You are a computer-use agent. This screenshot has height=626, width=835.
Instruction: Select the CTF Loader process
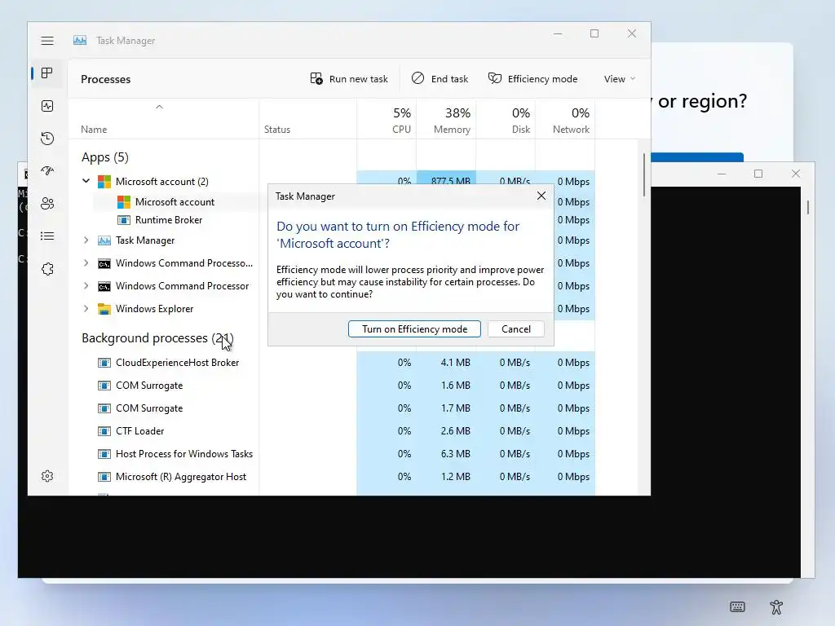pyautogui.click(x=140, y=431)
